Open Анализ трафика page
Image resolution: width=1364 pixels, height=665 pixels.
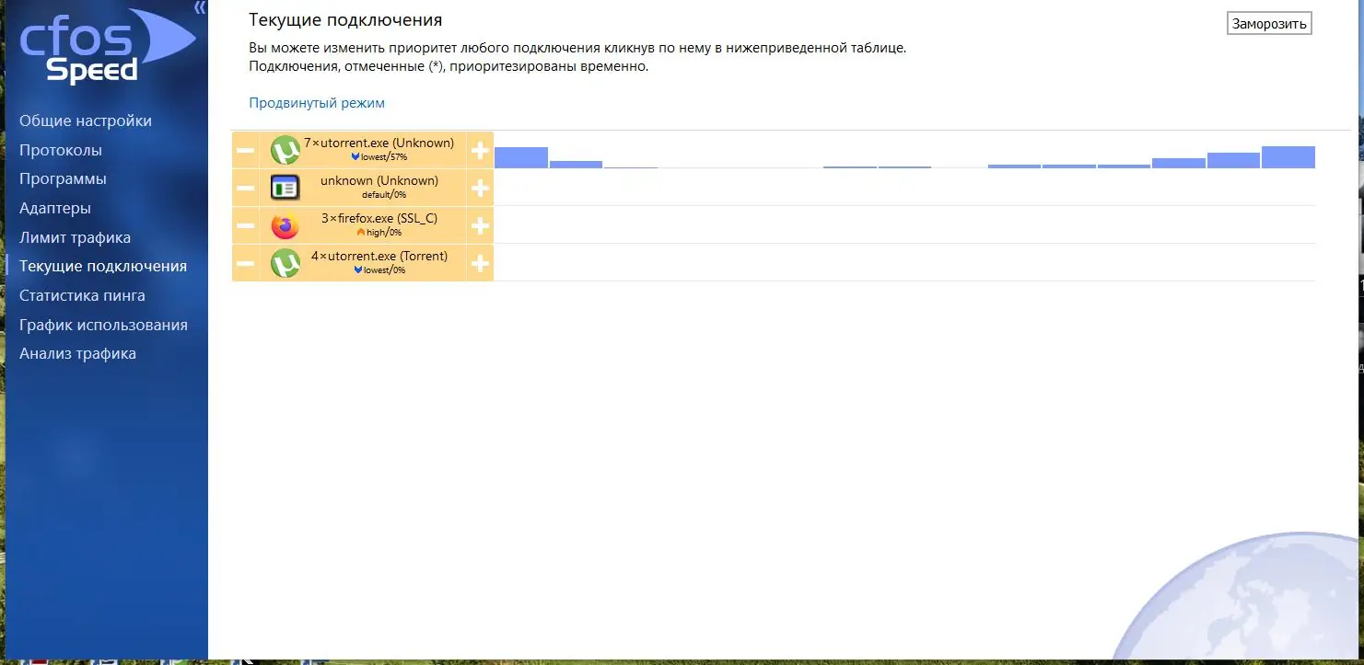click(77, 354)
